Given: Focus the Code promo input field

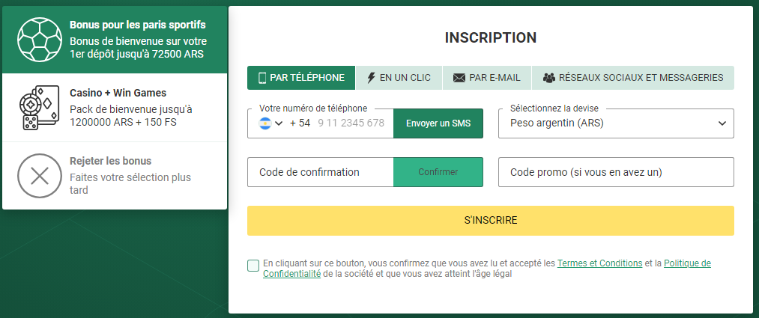Looking at the screenshot, I should (616, 172).
